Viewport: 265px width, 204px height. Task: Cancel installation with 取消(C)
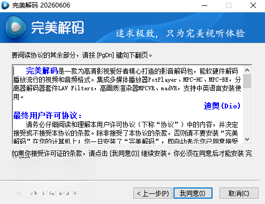[x=239, y=193]
